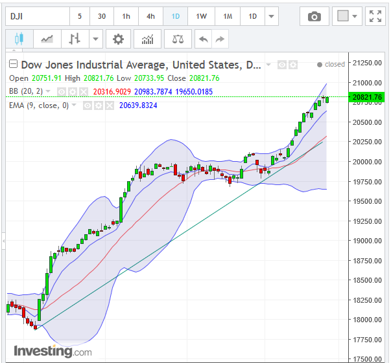
Task: Click the Dow Jones Industrial Average title
Action: 141,65
